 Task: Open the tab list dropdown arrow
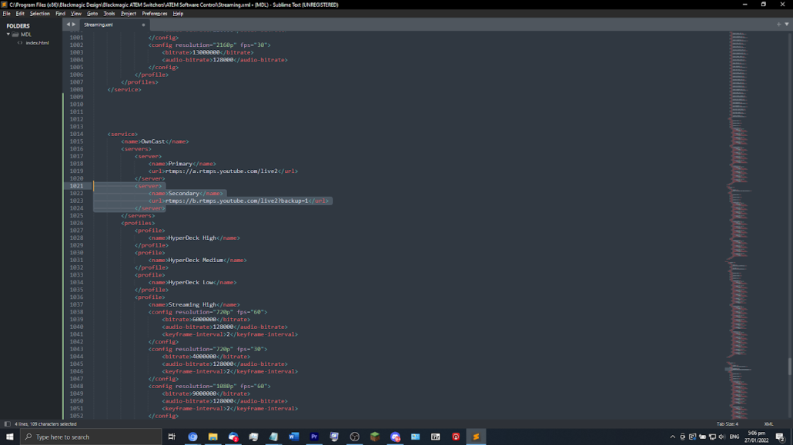pyautogui.click(x=786, y=25)
